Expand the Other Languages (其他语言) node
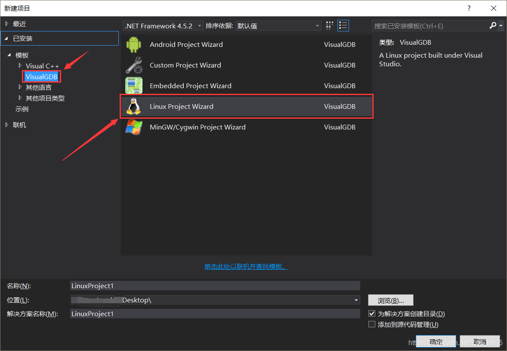The image size is (507, 351). (20, 87)
